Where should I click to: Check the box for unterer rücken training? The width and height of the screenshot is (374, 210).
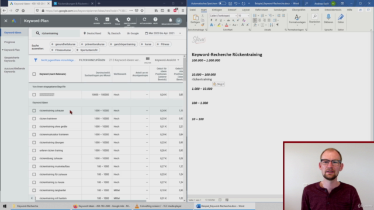click(34, 150)
